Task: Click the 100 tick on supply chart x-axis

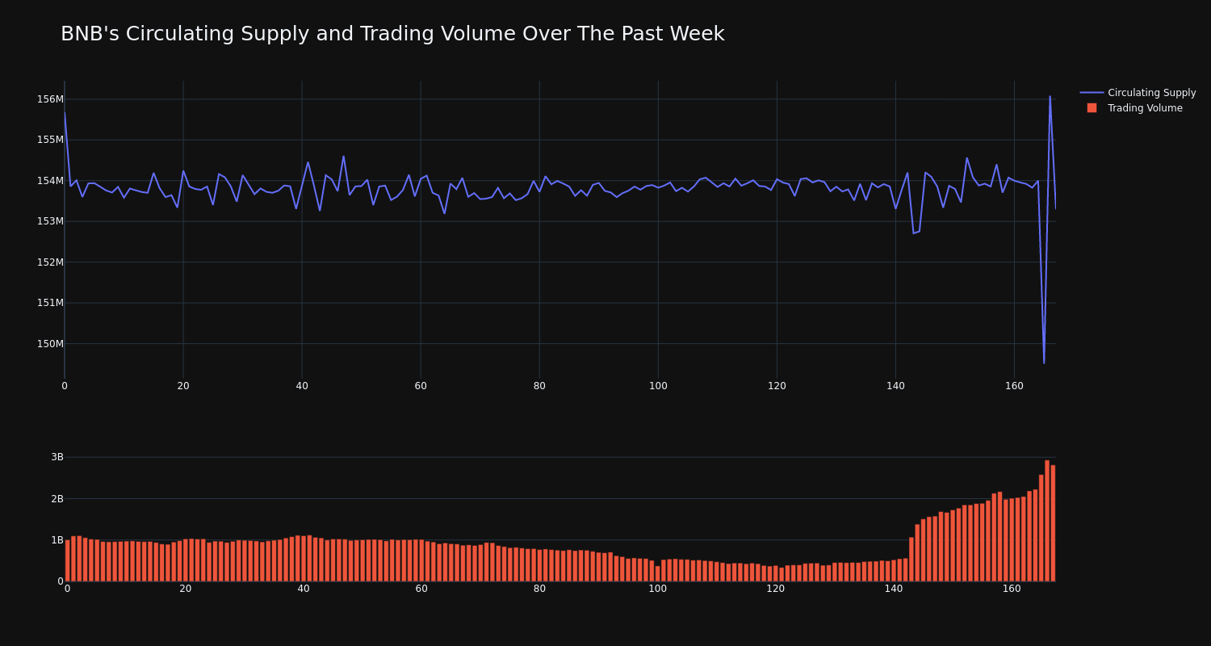Action: (x=658, y=386)
